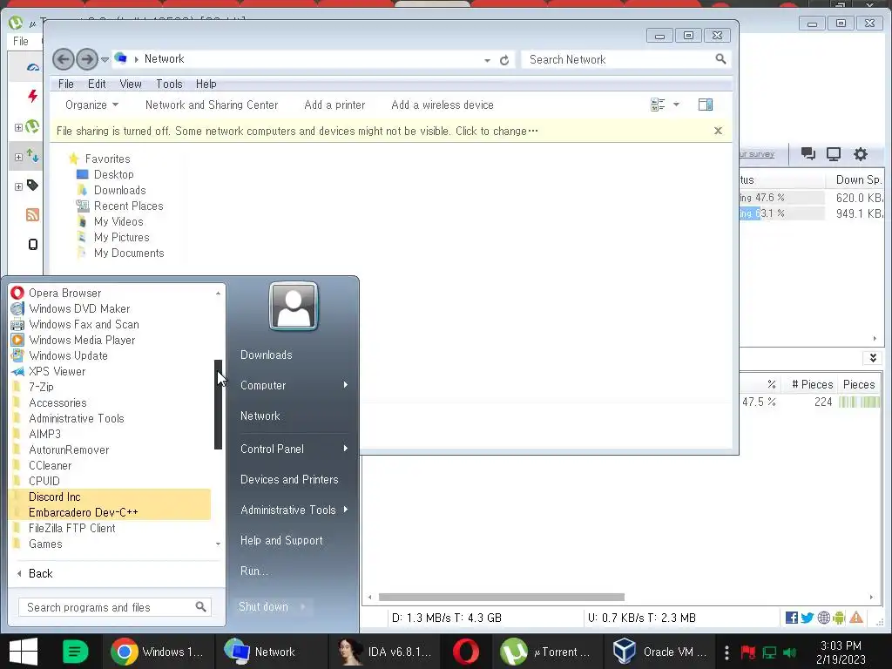
Task: Select the RSS feeds icon in uTorrent sidebar
Action: pos(32,214)
